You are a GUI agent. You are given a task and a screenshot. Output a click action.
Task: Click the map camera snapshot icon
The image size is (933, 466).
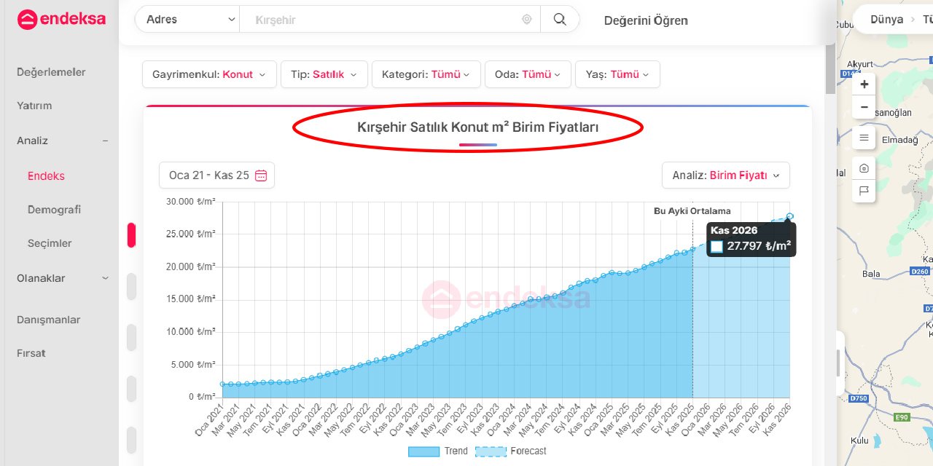click(864, 168)
